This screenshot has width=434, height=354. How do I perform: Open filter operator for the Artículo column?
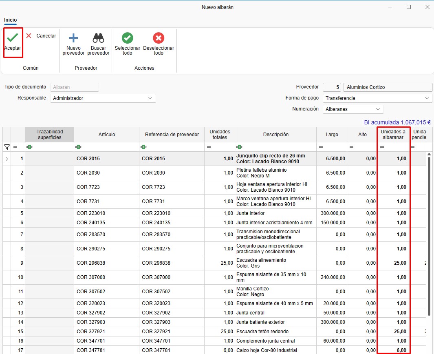click(x=78, y=147)
